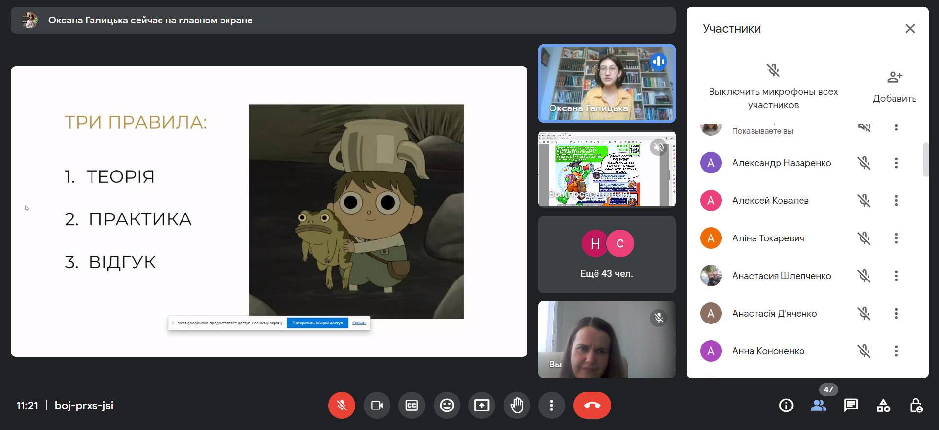Select your presentation thumbnail tile

607,169
